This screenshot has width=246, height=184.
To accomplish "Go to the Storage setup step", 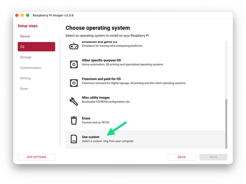I will pyautogui.click(x=26, y=57).
